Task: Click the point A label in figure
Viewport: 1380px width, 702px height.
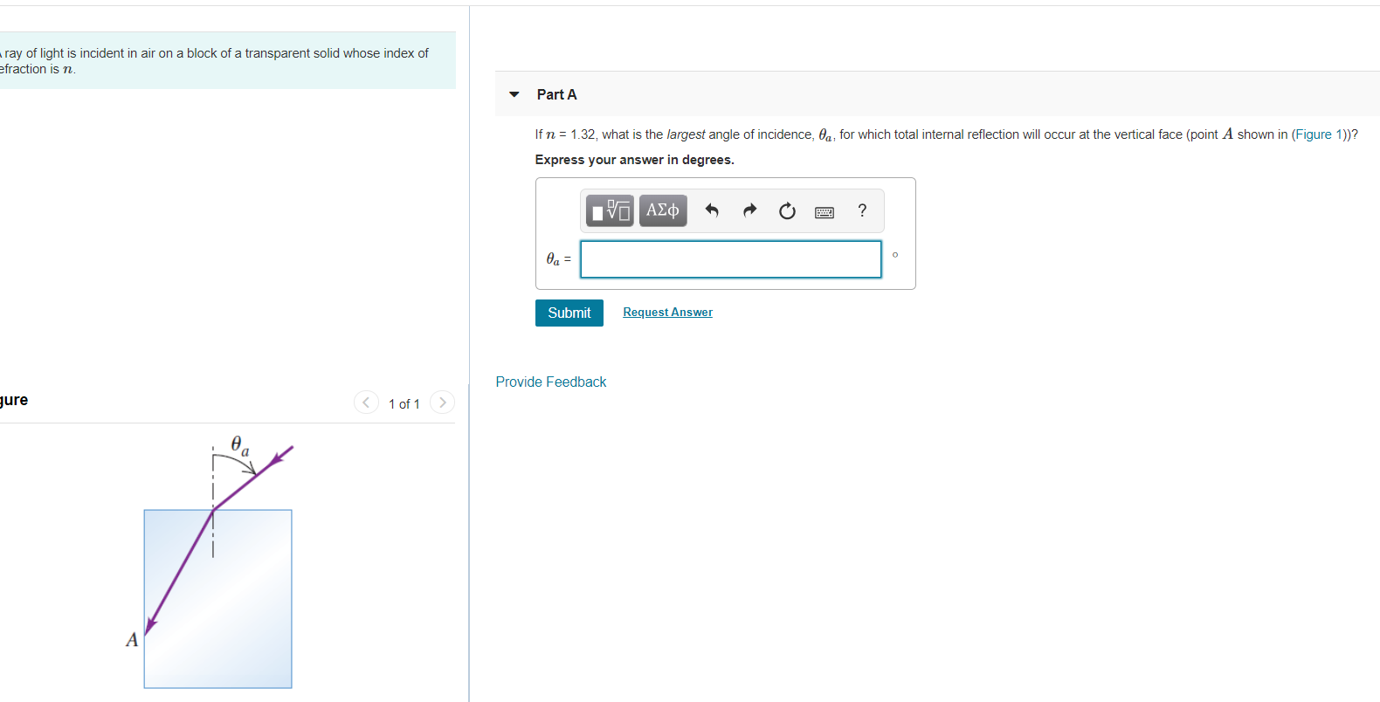Action: (x=132, y=640)
